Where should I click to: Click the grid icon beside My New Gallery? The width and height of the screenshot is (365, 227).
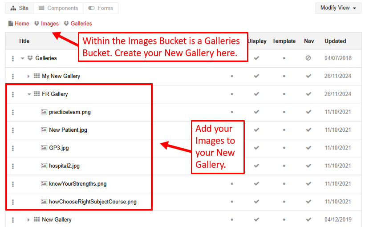[36, 76]
